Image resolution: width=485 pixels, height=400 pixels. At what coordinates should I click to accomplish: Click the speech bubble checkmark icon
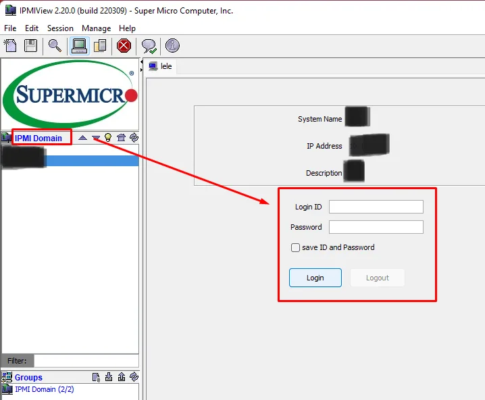tap(148, 46)
